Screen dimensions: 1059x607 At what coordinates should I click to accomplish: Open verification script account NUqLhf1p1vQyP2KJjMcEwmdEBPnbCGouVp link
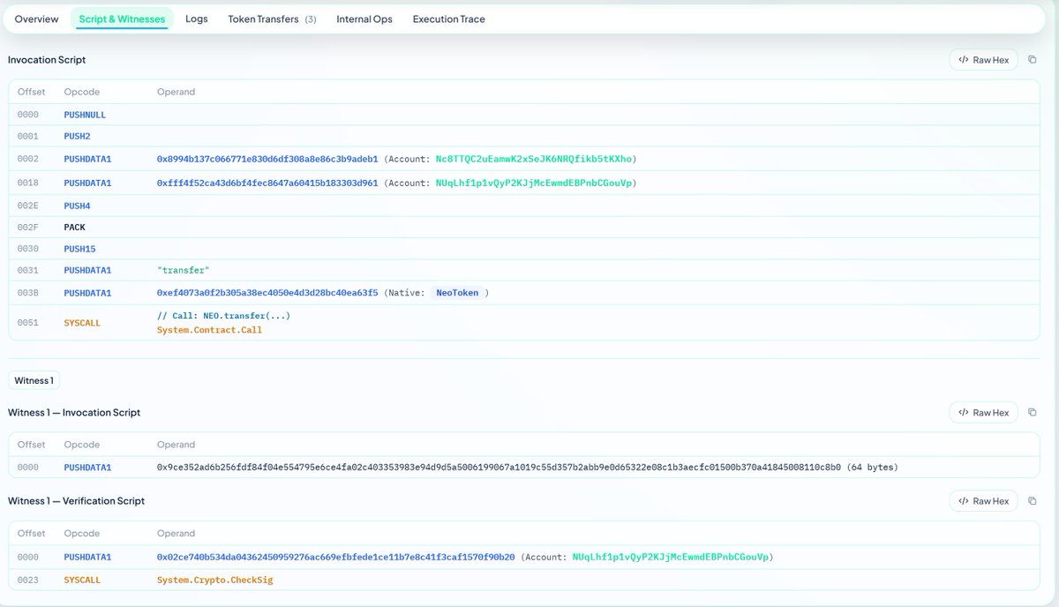(671, 557)
